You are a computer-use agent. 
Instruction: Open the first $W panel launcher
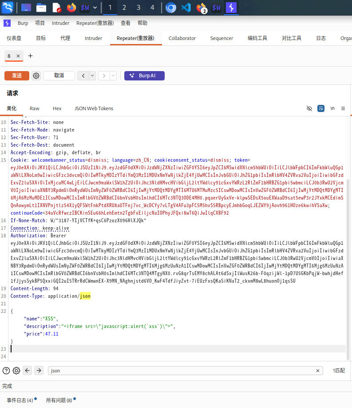click(x=85, y=8)
